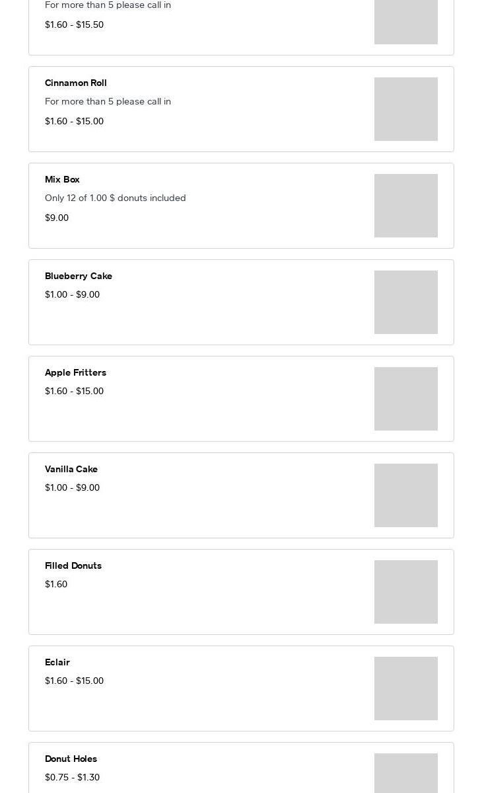Click the Filled Donuts $1.60 price
The height and width of the screenshot is (793, 482).
pos(56,585)
